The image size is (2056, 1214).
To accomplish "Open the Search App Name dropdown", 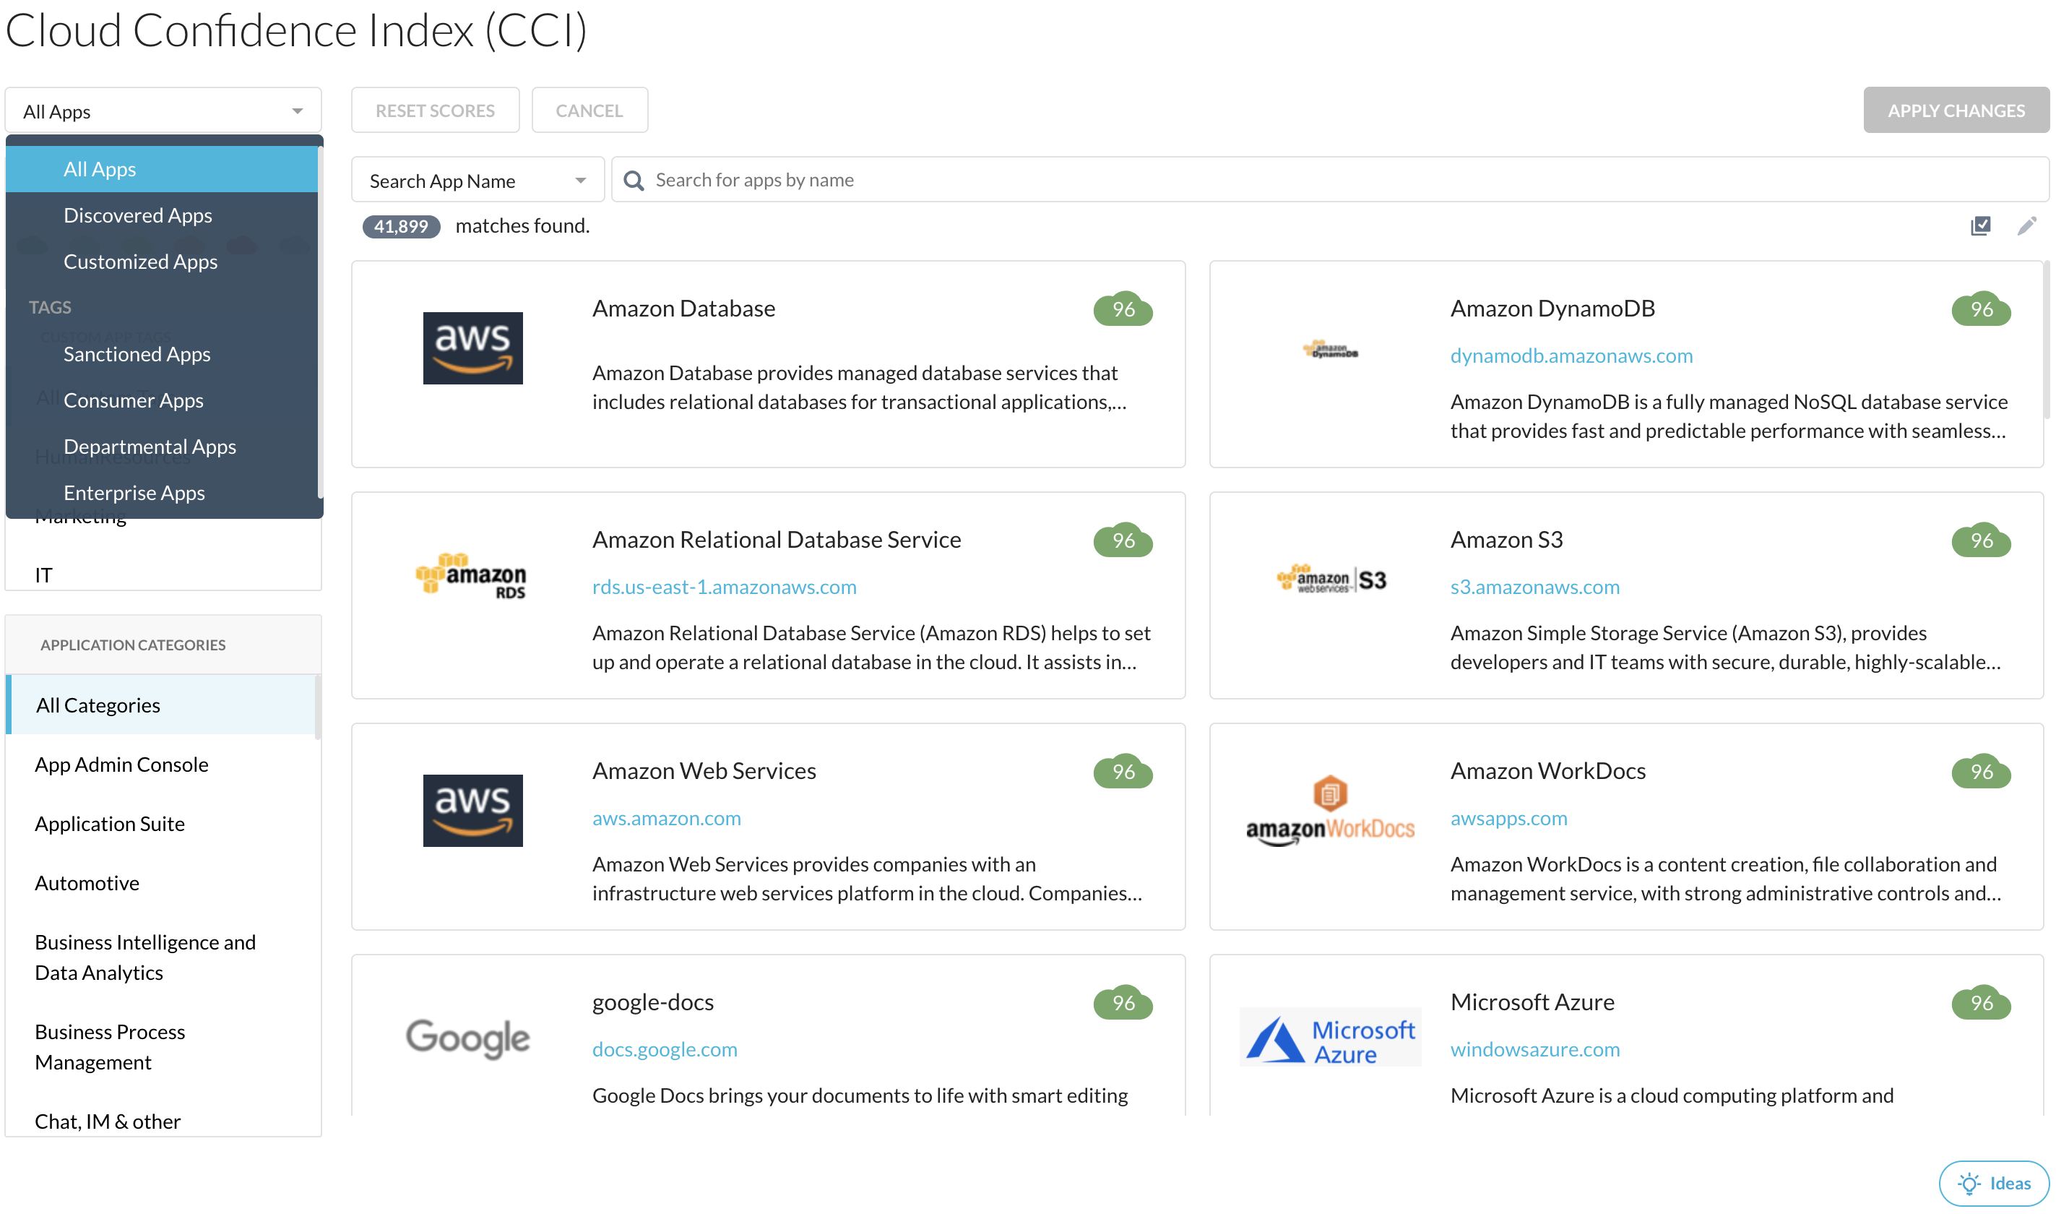I will 478,180.
